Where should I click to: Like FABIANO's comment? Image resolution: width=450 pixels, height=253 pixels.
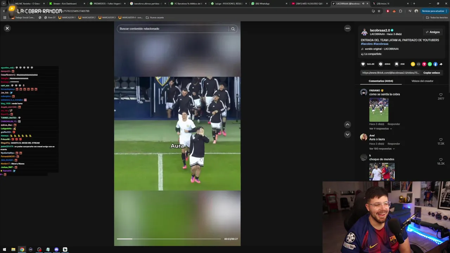pyautogui.click(x=441, y=95)
